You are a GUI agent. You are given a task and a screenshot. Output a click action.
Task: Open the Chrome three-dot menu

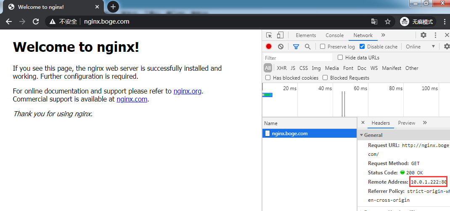(445, 21)
